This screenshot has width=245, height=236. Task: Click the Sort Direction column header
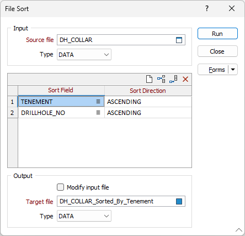pos(148,91)
